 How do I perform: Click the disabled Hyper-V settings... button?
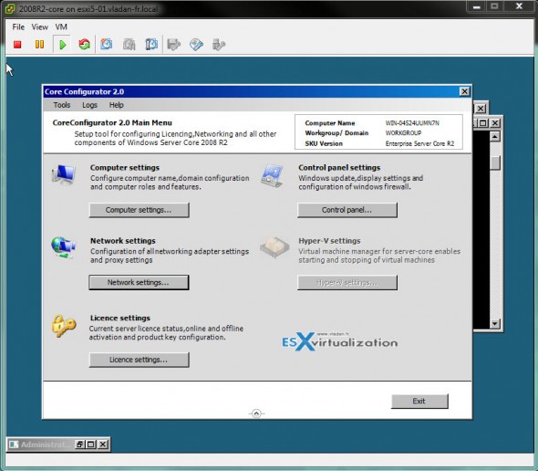pyautogui.click(x=347, y=282)
